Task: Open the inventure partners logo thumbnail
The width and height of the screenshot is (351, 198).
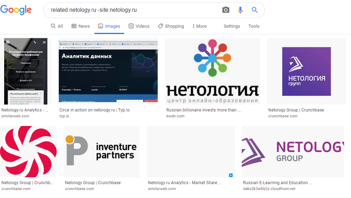Action: 102,151
